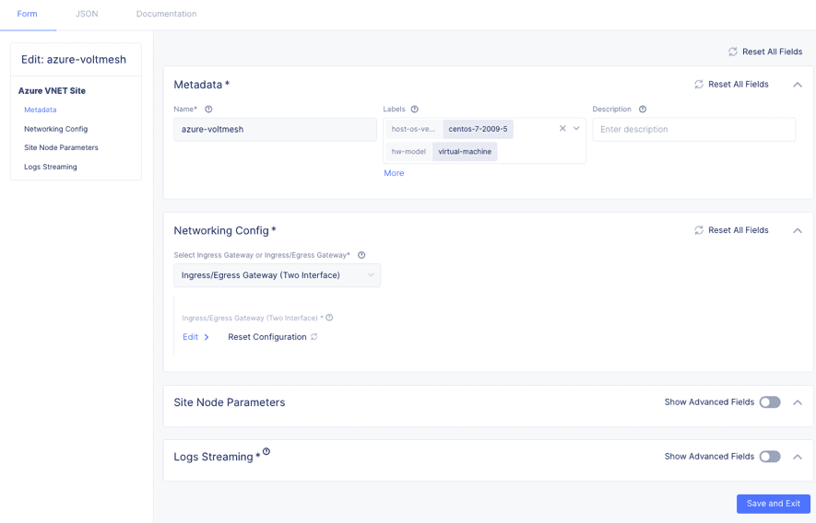
Task: Open the Ingress/Egress Gateway selection dropdown
Action: [x=277, y=275]
